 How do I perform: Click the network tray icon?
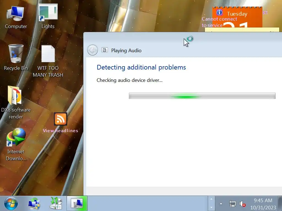pyautogui.click(x=232, y=204)
